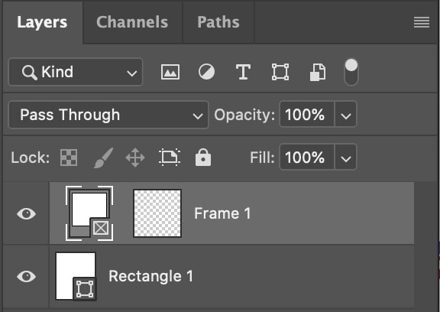The height and width of the screenshot is (312, 440).
Task: Switch to the Channels tab
Action: pos(132,22)
